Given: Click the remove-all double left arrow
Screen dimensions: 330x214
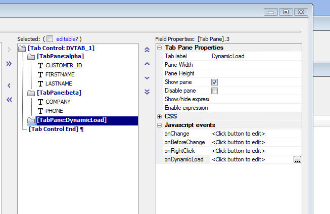Looking at the screenshot, I should [x=9, y=100].
